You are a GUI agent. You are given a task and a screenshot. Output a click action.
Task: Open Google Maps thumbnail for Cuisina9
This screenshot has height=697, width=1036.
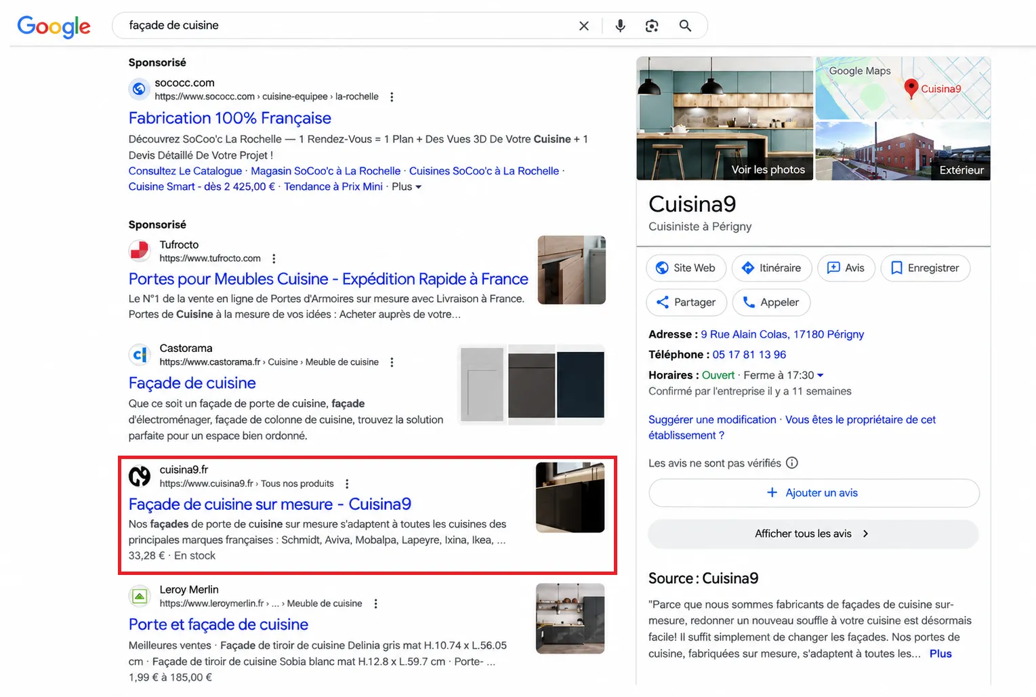[x=903, y=88]
